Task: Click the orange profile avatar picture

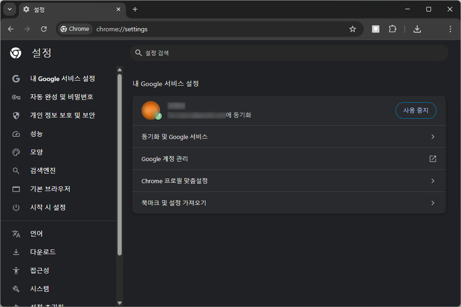Action: pos(151,110)
